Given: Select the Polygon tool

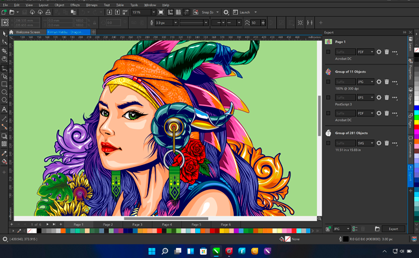Looking at the screenshot, I should point(4,100).
